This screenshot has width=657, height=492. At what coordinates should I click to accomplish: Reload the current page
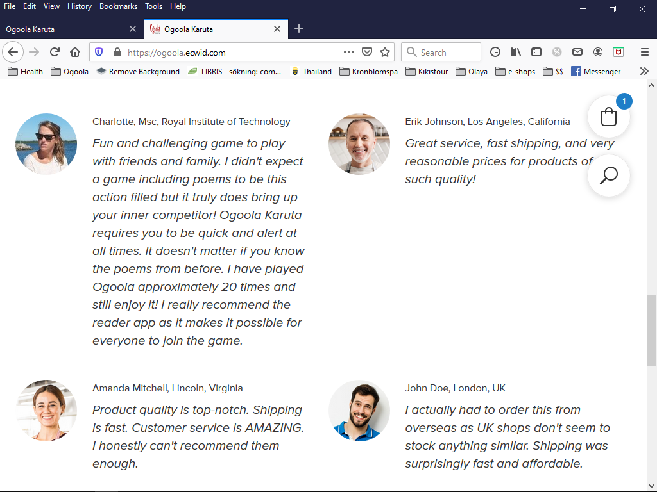tap(55, 53)
